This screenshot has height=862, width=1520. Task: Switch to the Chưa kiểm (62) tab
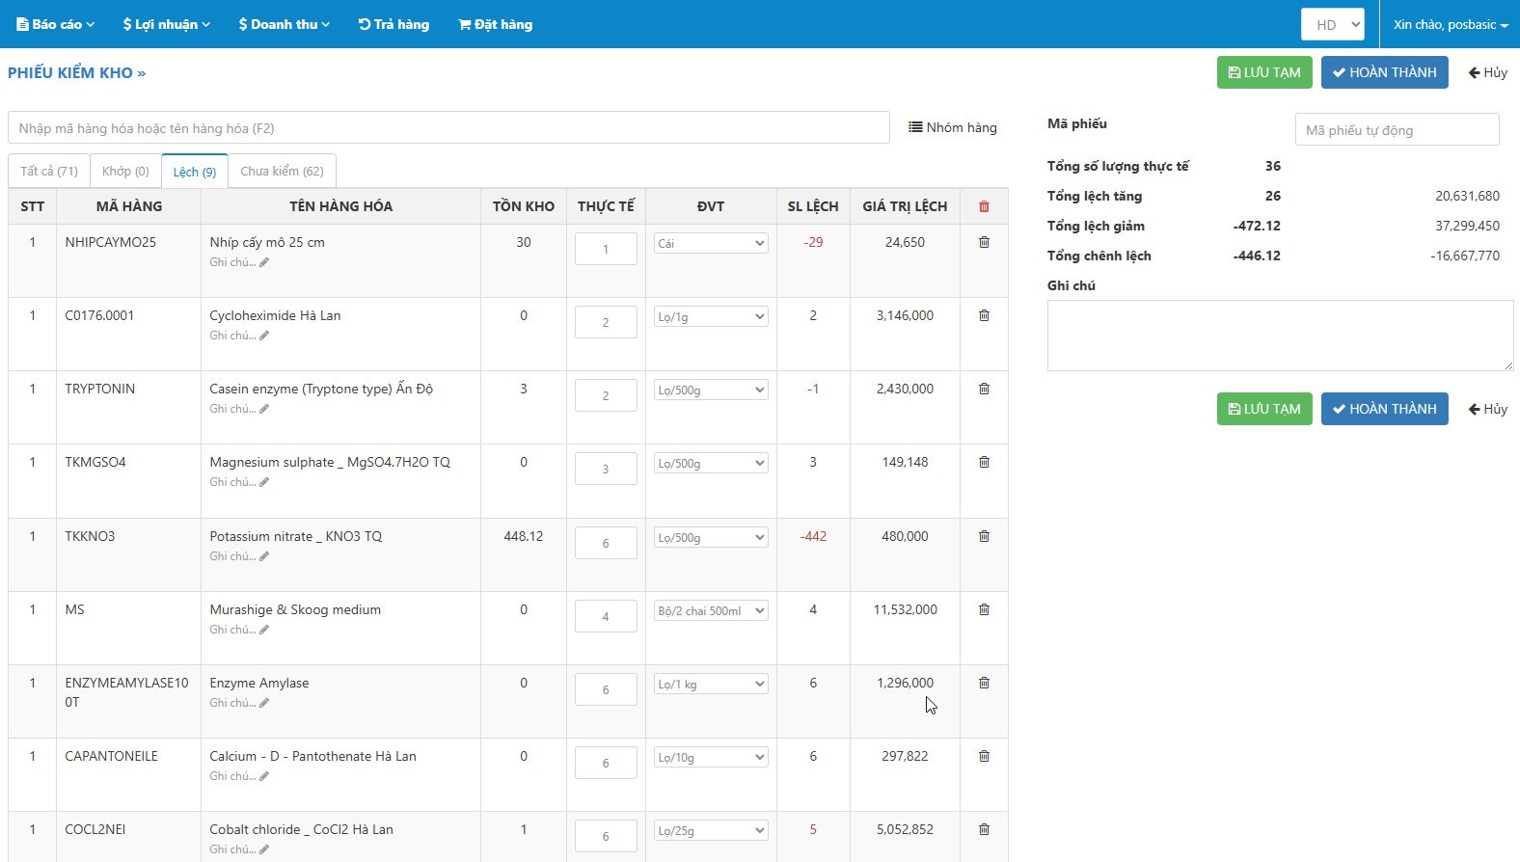point(282,172)
